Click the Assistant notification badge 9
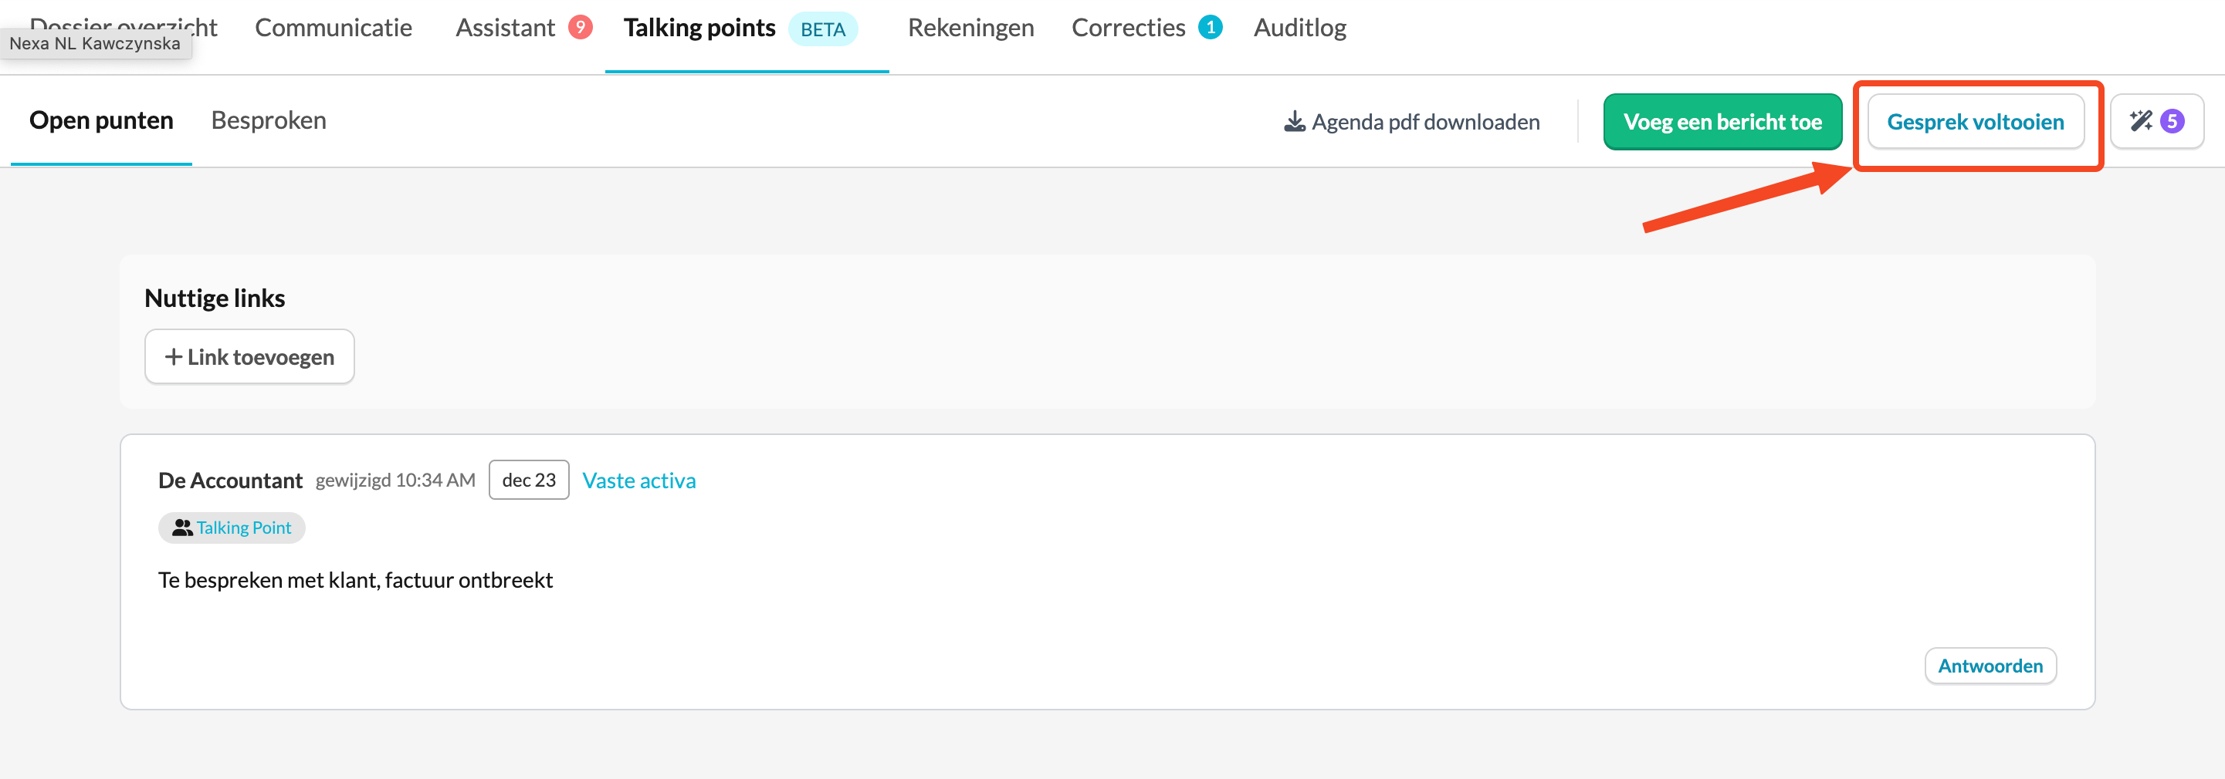This screenshot has width=2225, height=779. [581, 28]
